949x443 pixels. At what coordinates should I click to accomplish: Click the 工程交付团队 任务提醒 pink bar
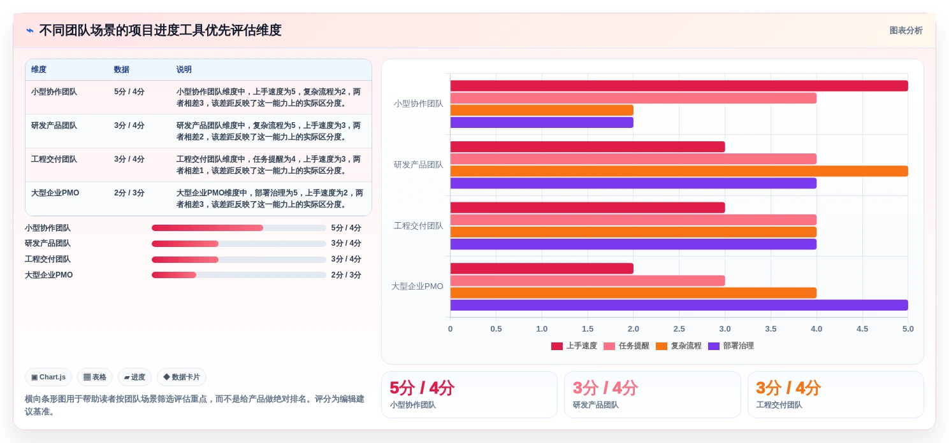click(634, 220)
